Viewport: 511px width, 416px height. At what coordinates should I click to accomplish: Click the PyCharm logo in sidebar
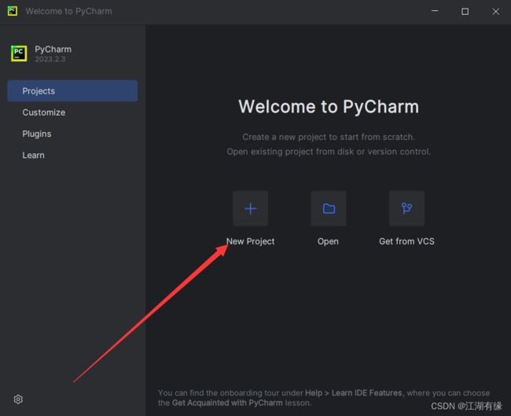pyautogui.click(x=19, y=53)
